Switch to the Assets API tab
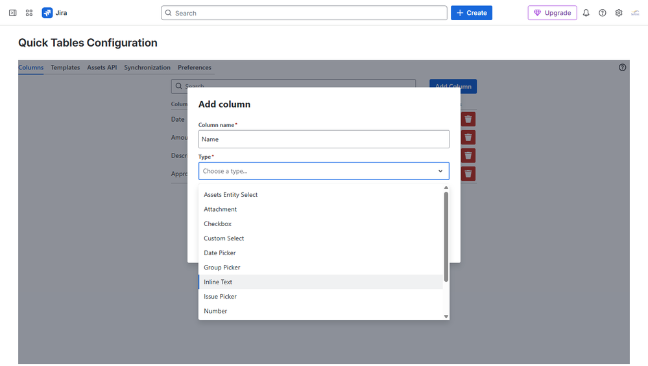 tap(102, 67)
